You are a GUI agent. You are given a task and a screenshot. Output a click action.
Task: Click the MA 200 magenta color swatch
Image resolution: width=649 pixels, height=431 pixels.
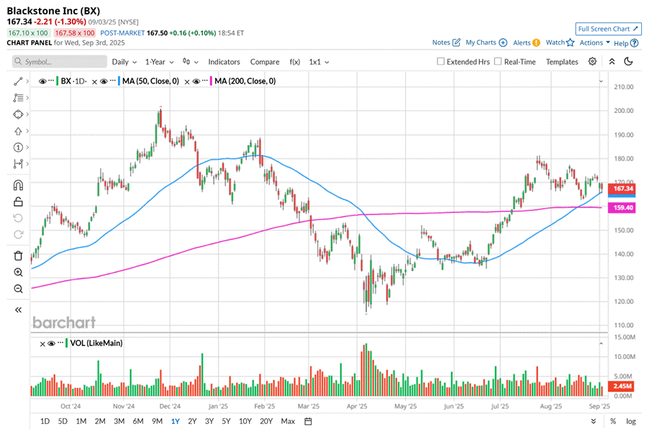pos(211,81)
